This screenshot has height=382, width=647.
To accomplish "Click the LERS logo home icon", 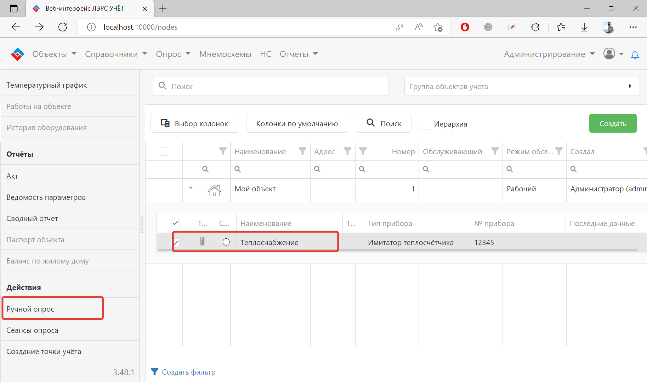I will click(17, 54).
